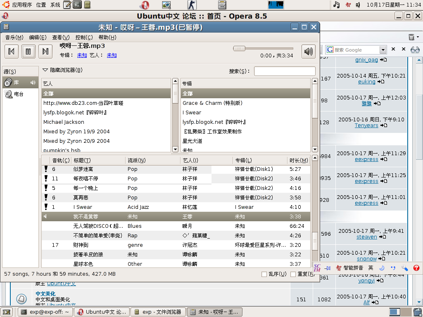Click the SCIM pin icon
The height and width of the screenshot is (317, 423).
[328, 268]
